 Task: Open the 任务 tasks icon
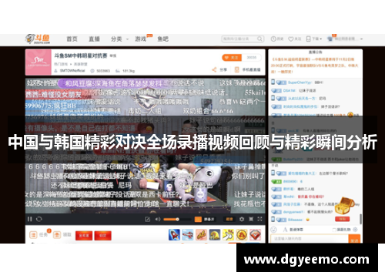[33, 235]
